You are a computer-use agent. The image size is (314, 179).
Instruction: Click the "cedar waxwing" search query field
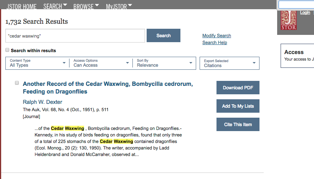[x=75, y=36]
